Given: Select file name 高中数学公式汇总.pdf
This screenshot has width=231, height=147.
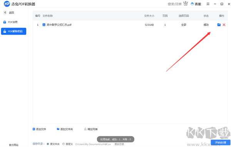Looking at the screenshot, I should click(59, 25).
